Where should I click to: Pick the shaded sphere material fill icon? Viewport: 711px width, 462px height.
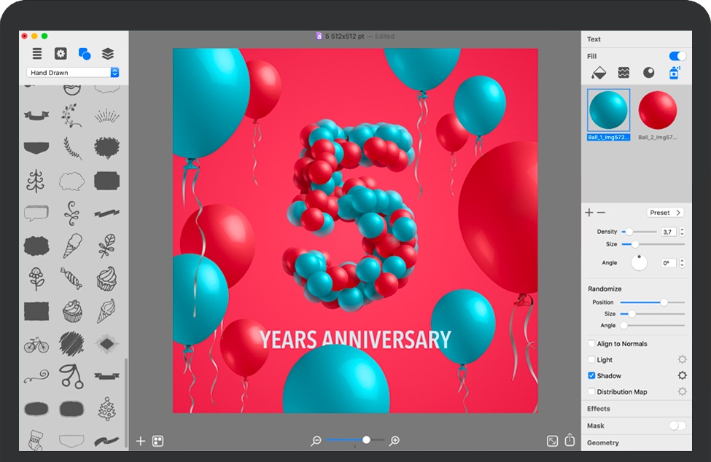[x=648, y=73]
